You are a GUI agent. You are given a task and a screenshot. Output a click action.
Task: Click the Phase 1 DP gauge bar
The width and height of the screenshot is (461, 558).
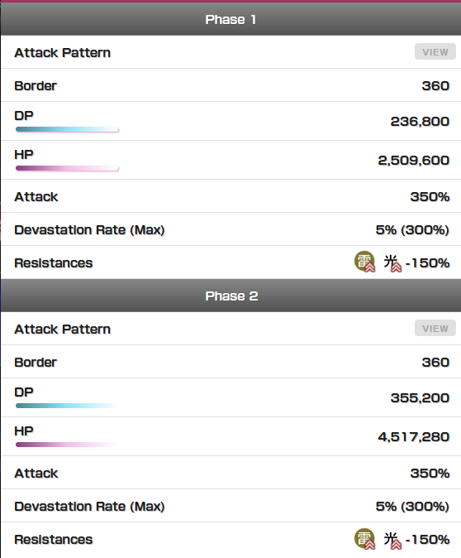(67, 129)
